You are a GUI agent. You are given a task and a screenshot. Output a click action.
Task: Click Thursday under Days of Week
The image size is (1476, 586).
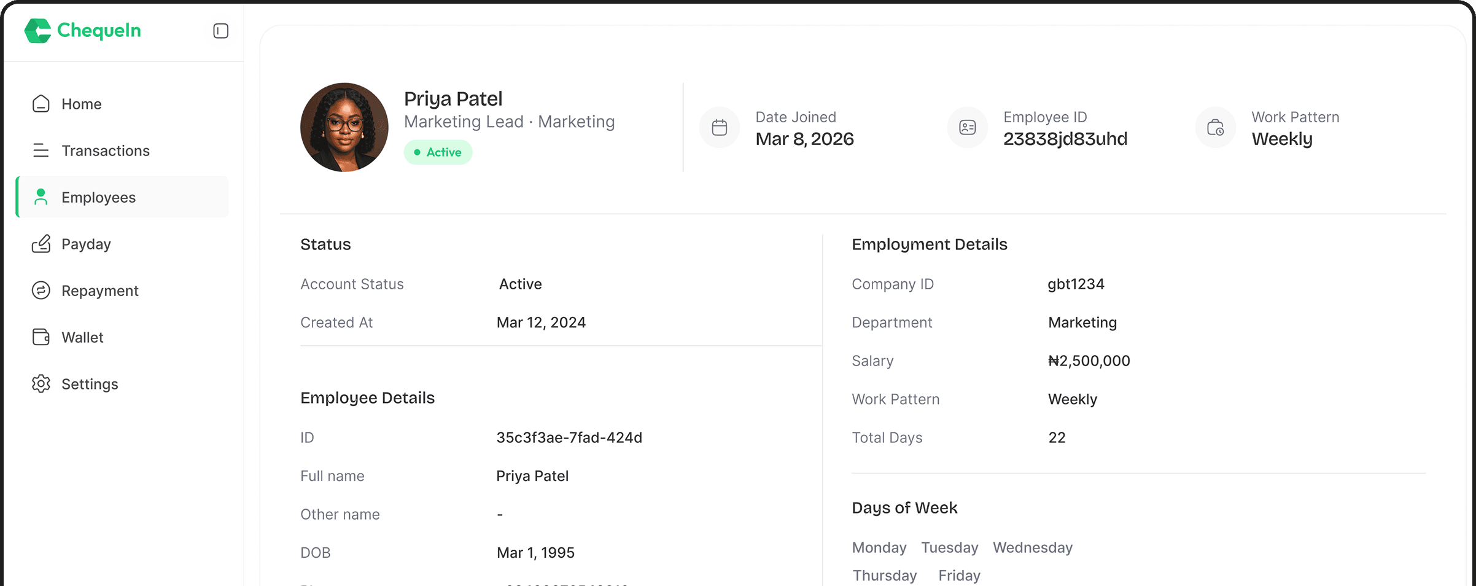(885, 576)
